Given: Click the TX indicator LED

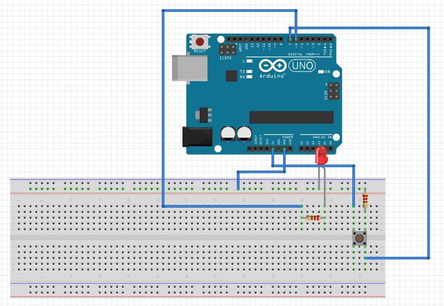Looking at the screenshot, I should tap(249, 71).
